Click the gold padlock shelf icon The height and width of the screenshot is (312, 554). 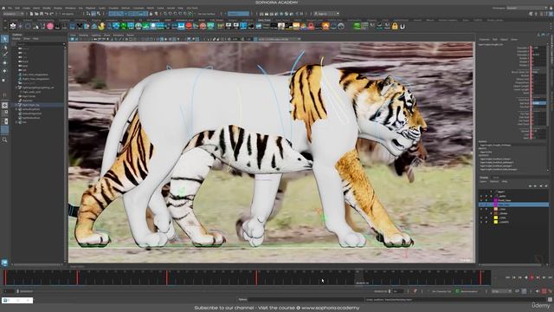395,26
